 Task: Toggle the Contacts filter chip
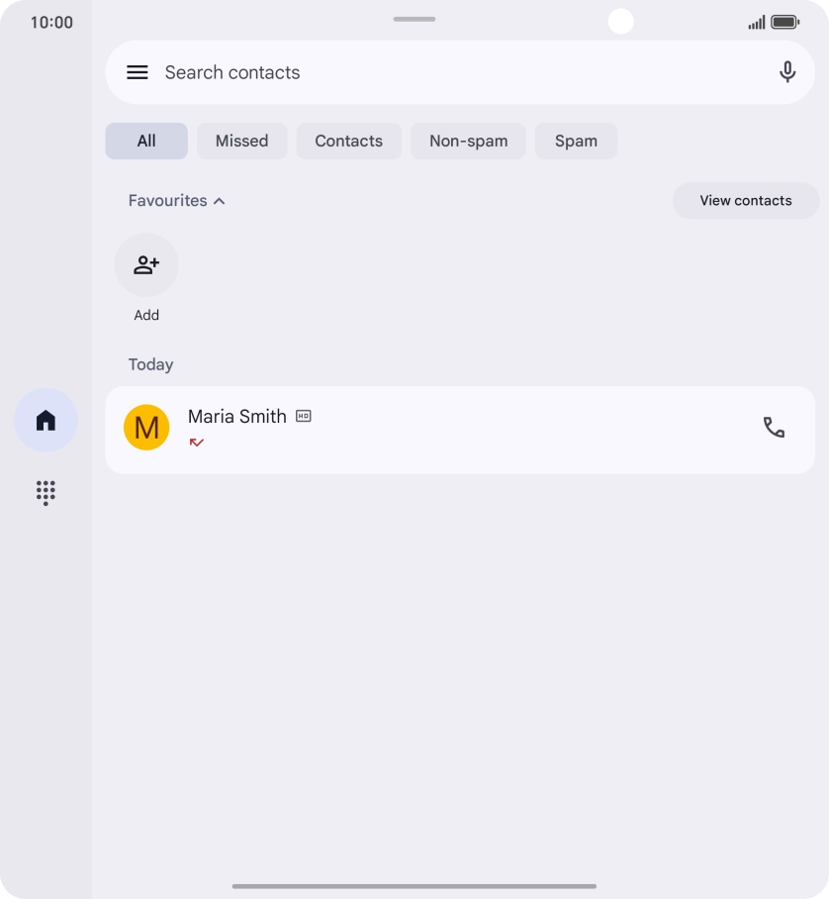click(348, 141)
